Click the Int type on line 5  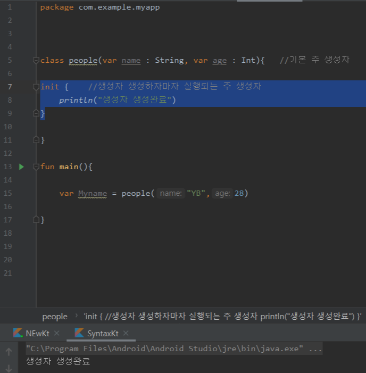[248, 61]
